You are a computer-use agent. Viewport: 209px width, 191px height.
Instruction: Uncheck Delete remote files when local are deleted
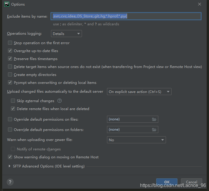[x=13, y=109]
